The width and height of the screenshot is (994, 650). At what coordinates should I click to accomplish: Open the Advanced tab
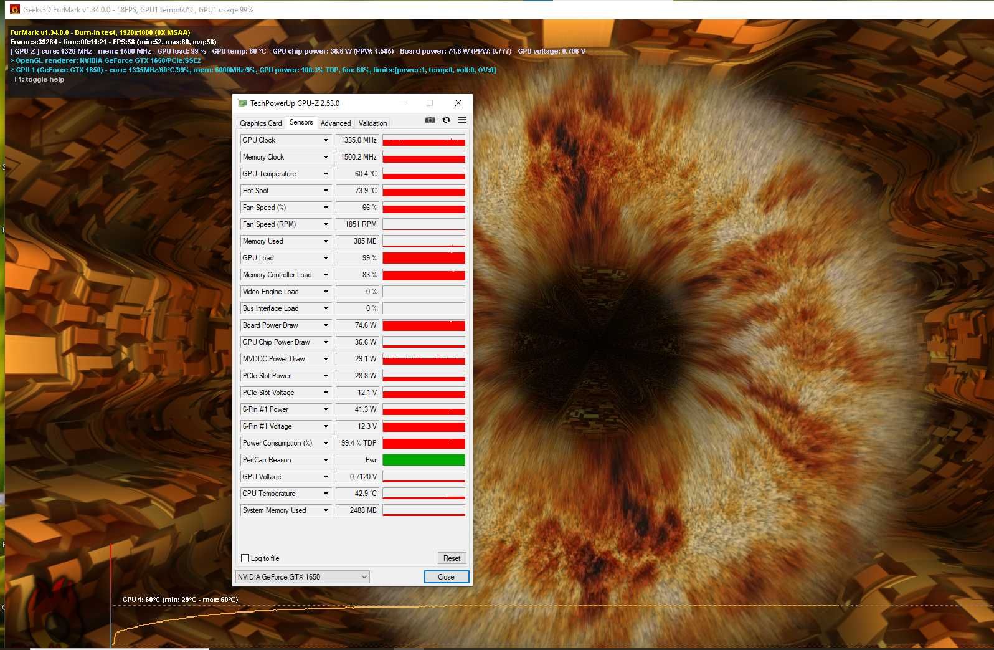tap(336, 123)
